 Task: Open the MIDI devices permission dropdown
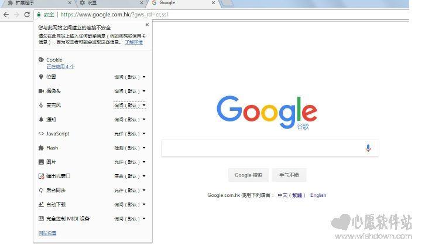point(129,219)
